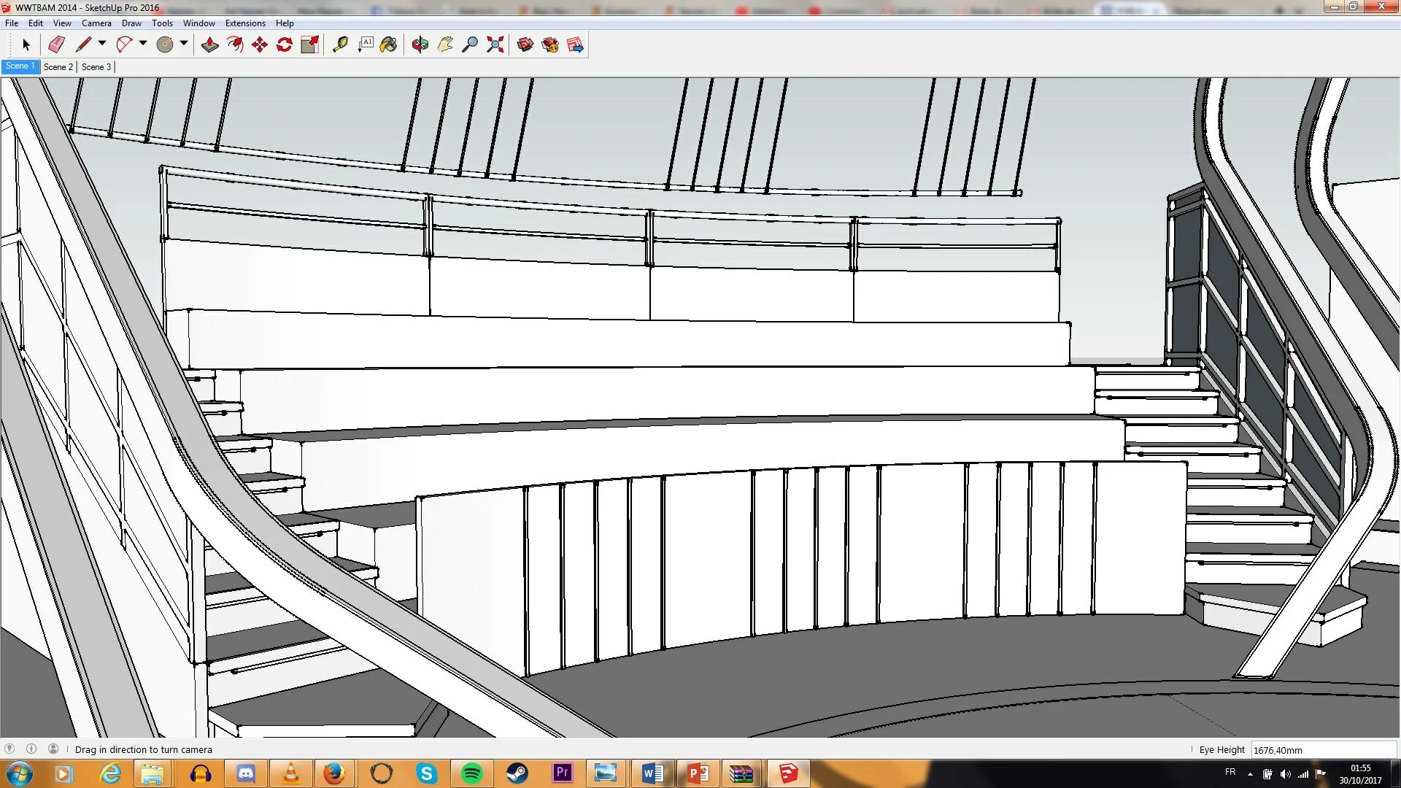Open the 3D Warehouse icon
This screenshot has width=1401, height=788.
(x=525, y=45)
